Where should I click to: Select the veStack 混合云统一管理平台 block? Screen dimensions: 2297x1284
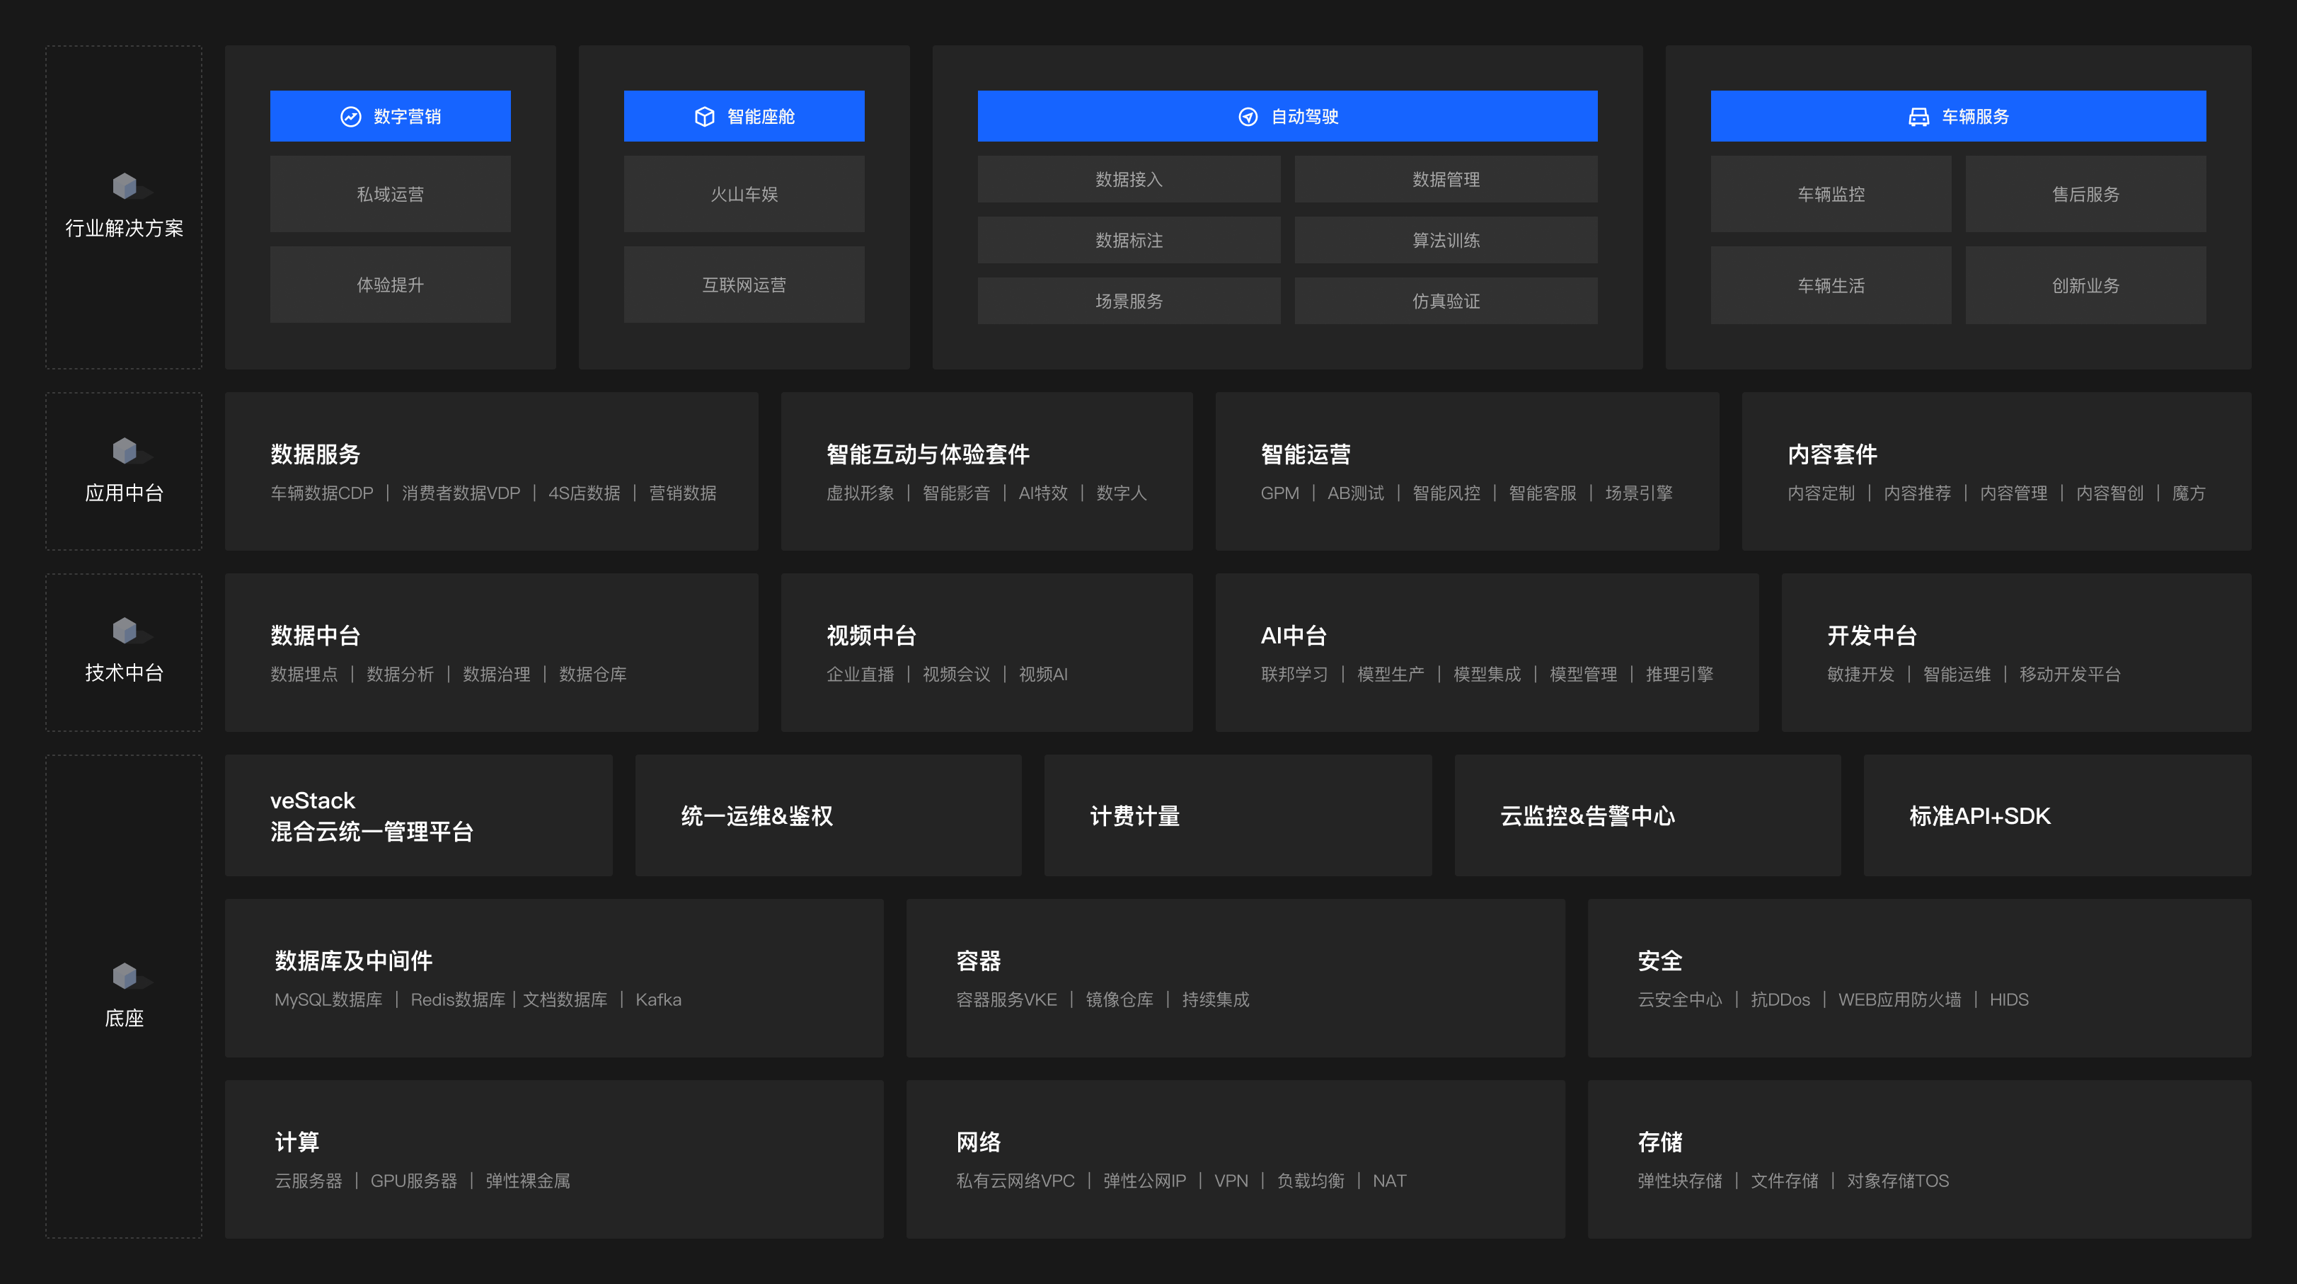(418, 816)
